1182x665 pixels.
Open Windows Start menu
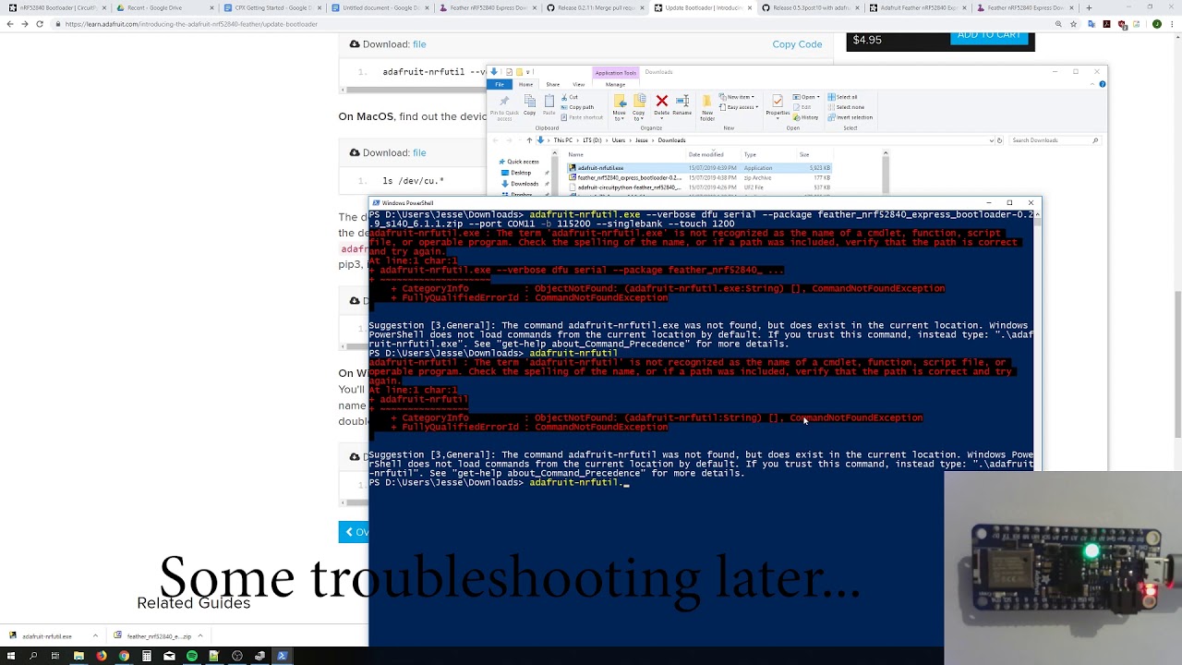tap(11, 656)
